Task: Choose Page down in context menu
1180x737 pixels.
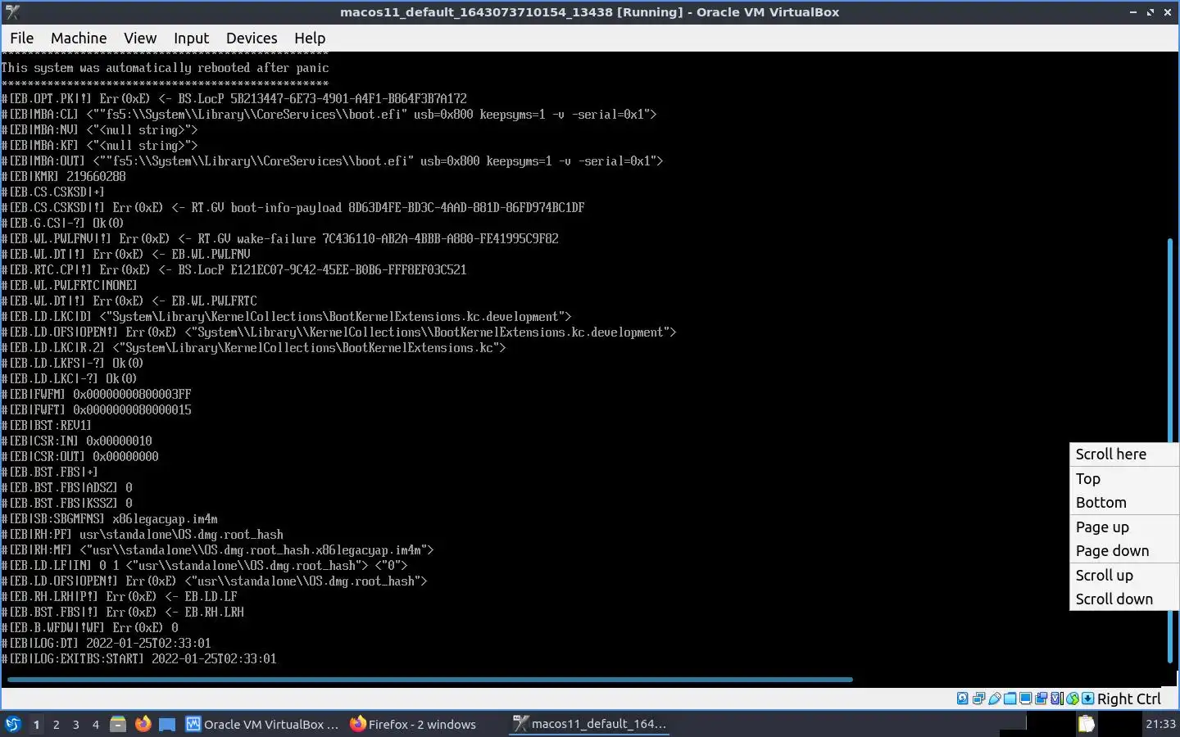Action: [x=1123, y=551]
